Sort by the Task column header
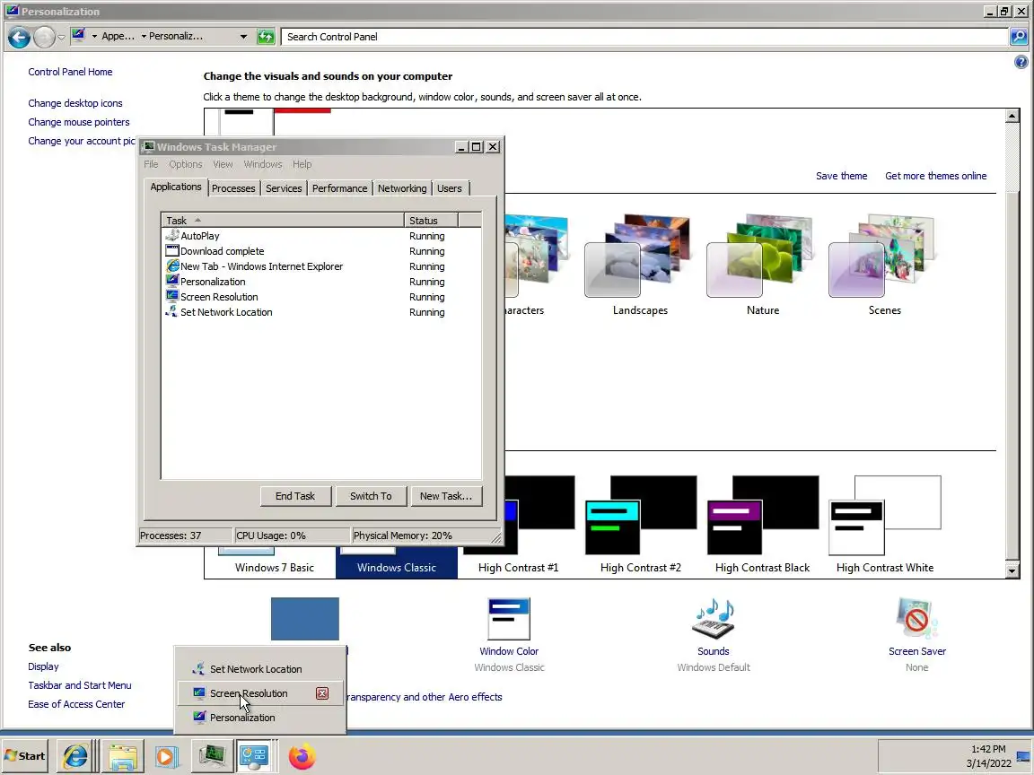This screenshot has width=1034, height=775. [x=283, y=220]
